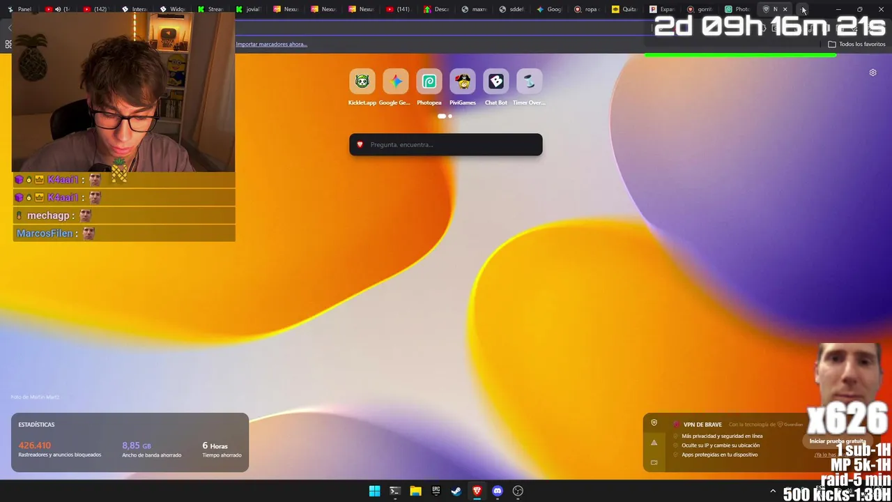The width and height of the screenshot is (892, 502).
Task: Click the Martin Martz photo credit
Action: [x=35, y=397]
